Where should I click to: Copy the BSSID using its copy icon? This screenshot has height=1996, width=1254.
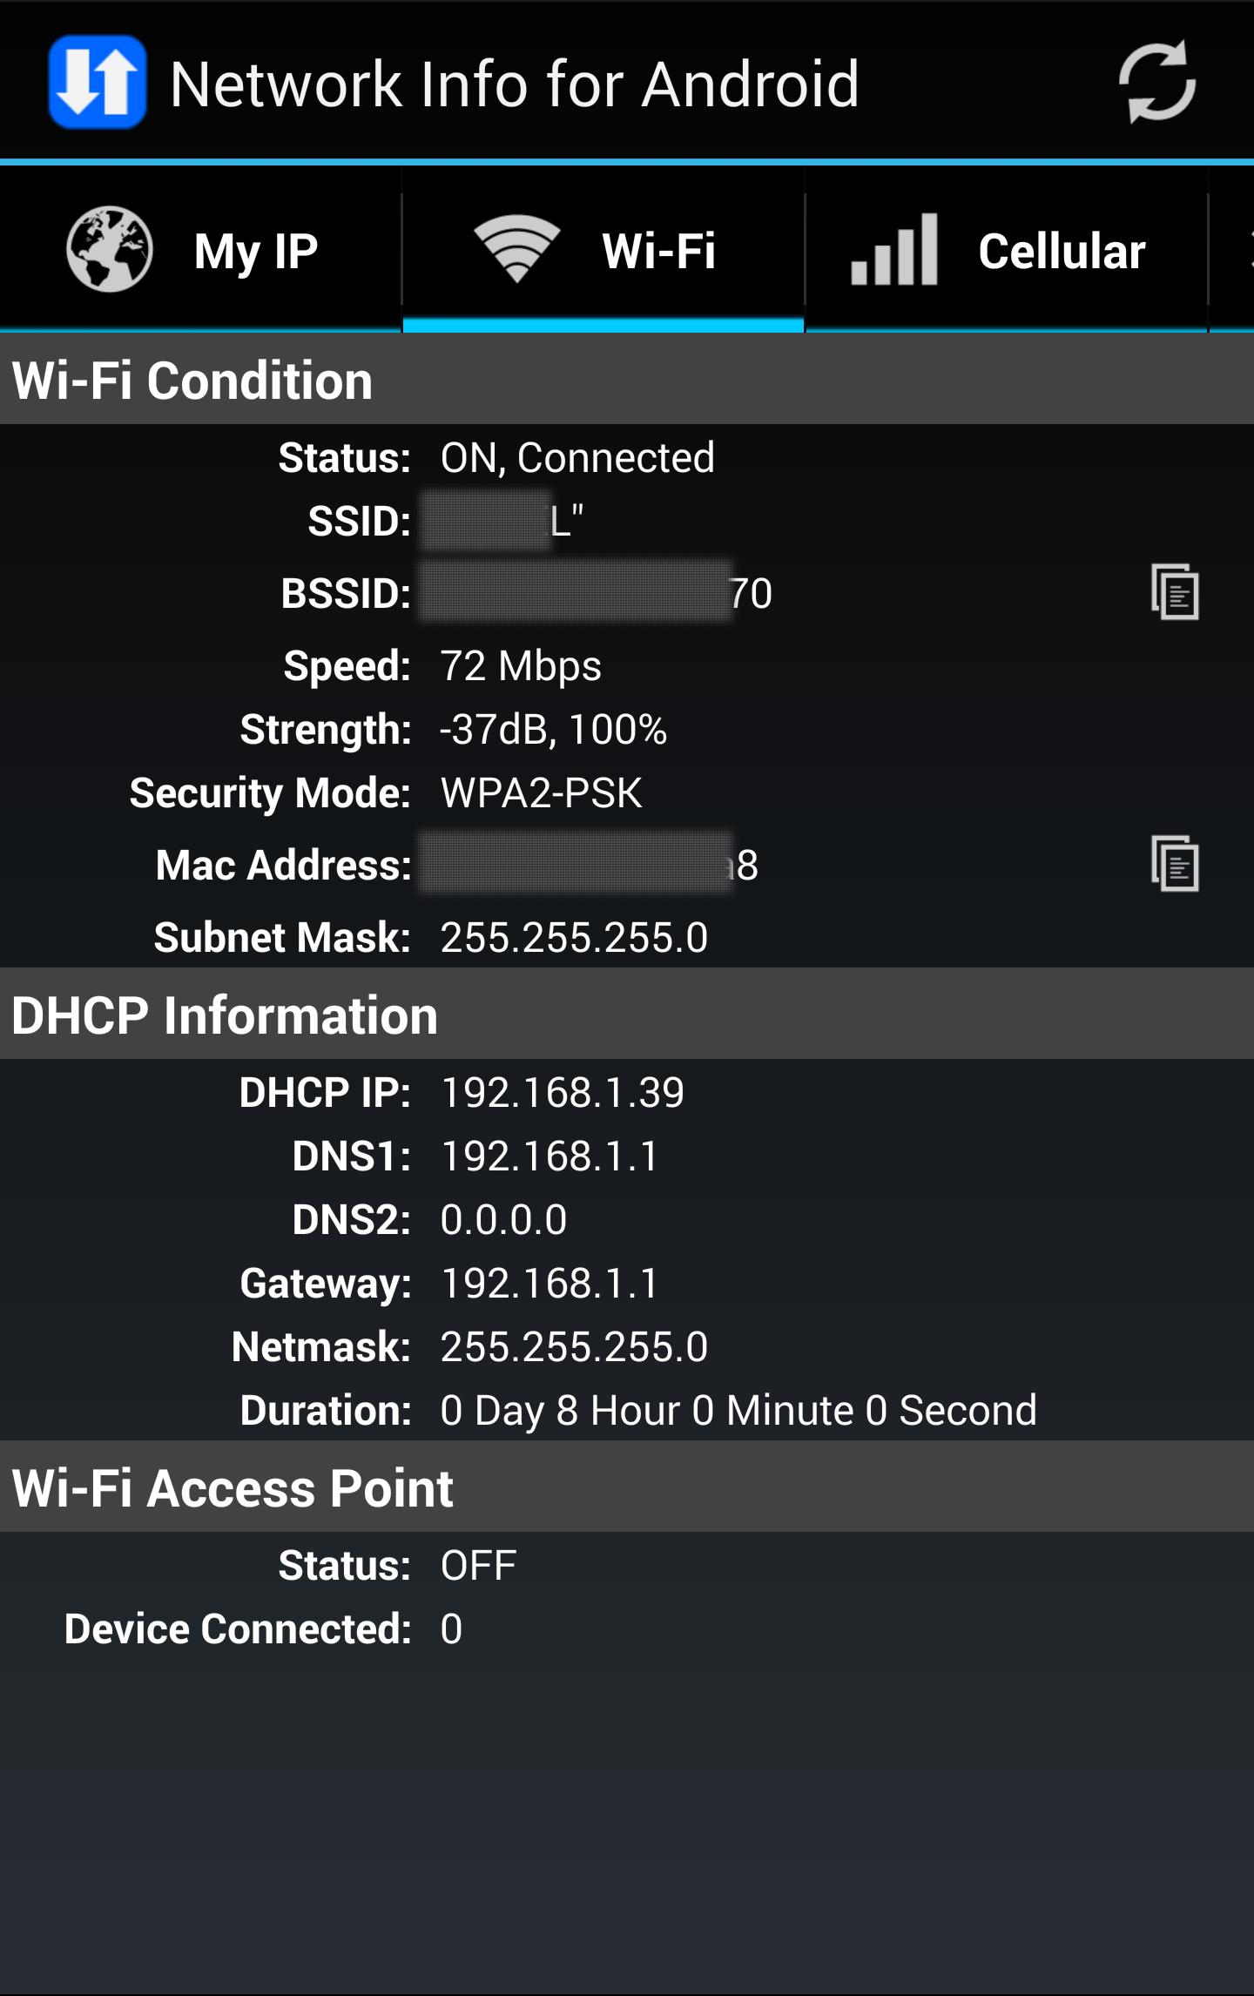[x=1175, y=592]
